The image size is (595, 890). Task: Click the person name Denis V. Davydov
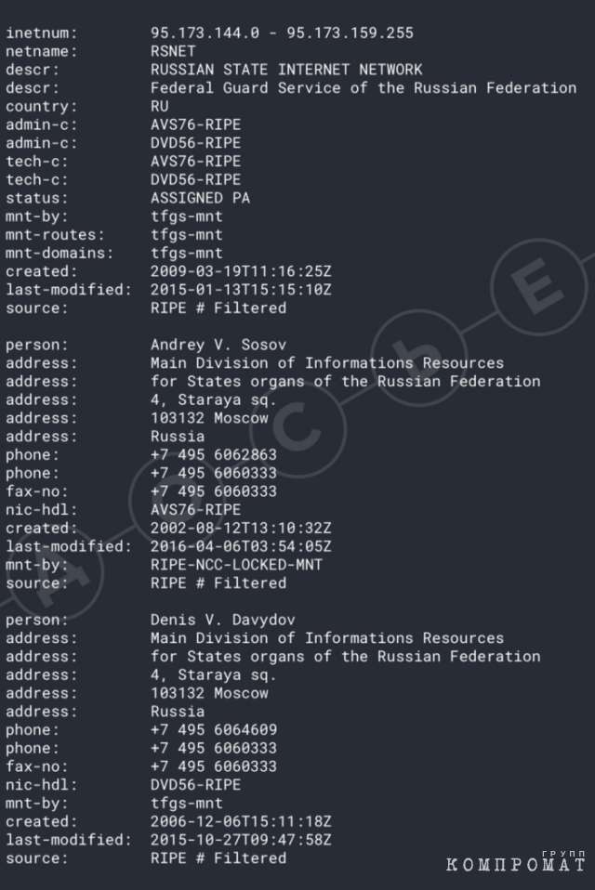pos(223,620)
